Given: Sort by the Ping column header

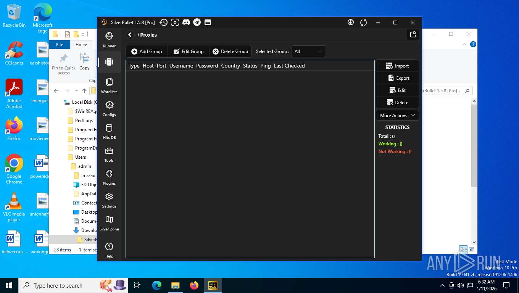Looking at the screenshot, I should pyautogui.click(x=266, y=66).
